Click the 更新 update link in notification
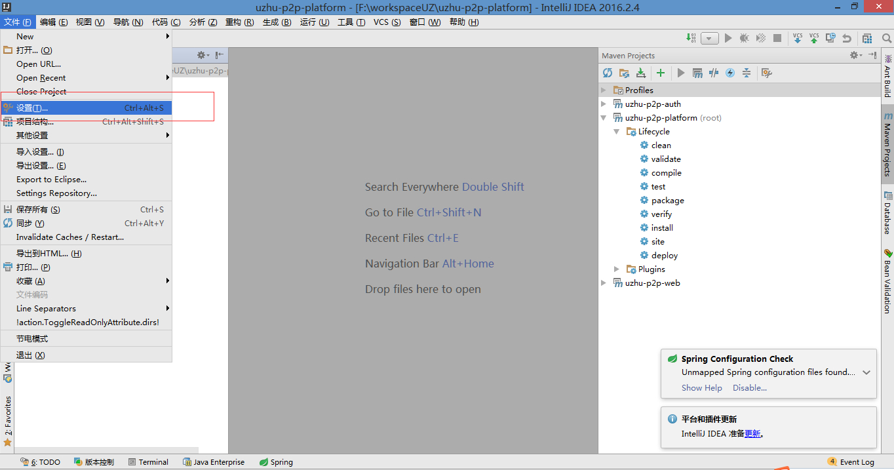The width and height of the screenshot is (894, 470). pyautogui.click(x=752, y=433)
